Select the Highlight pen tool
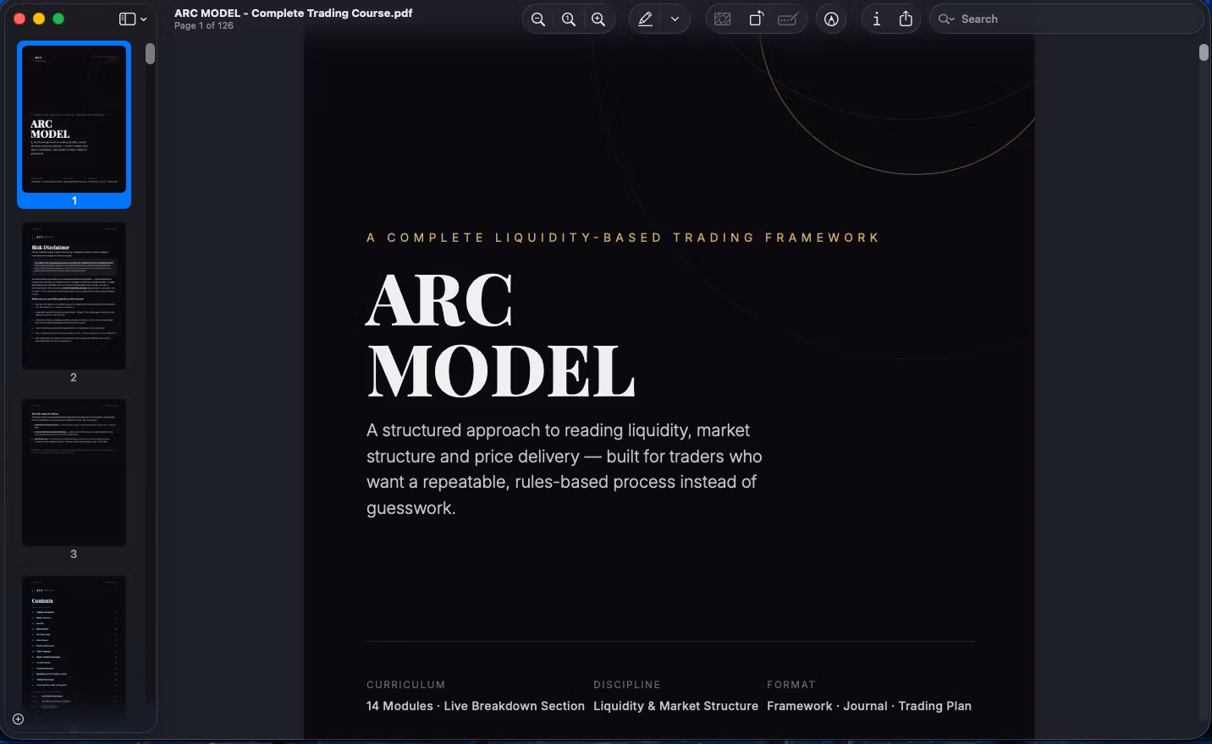Screen dimensions: 1212x744 click(x=646, y=19)
